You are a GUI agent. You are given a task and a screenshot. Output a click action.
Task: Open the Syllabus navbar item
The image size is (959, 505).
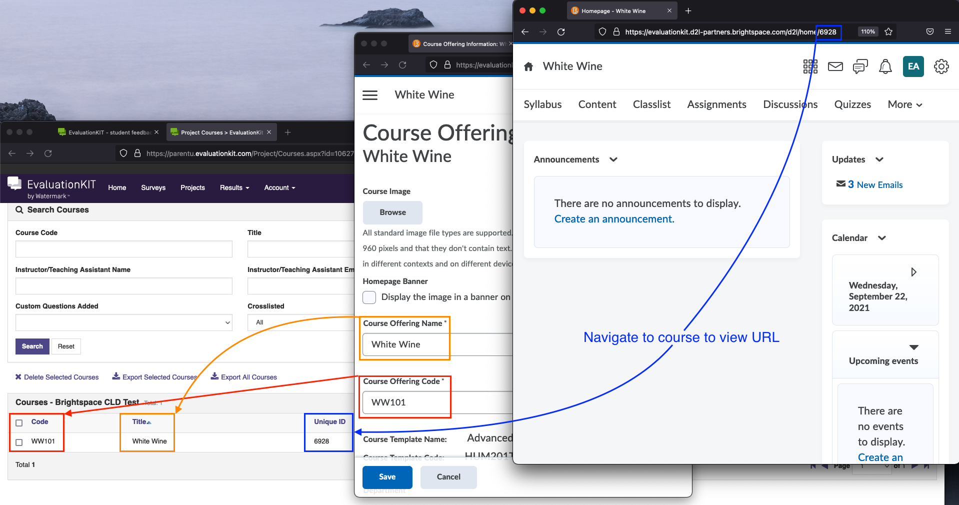pos(542,104)
